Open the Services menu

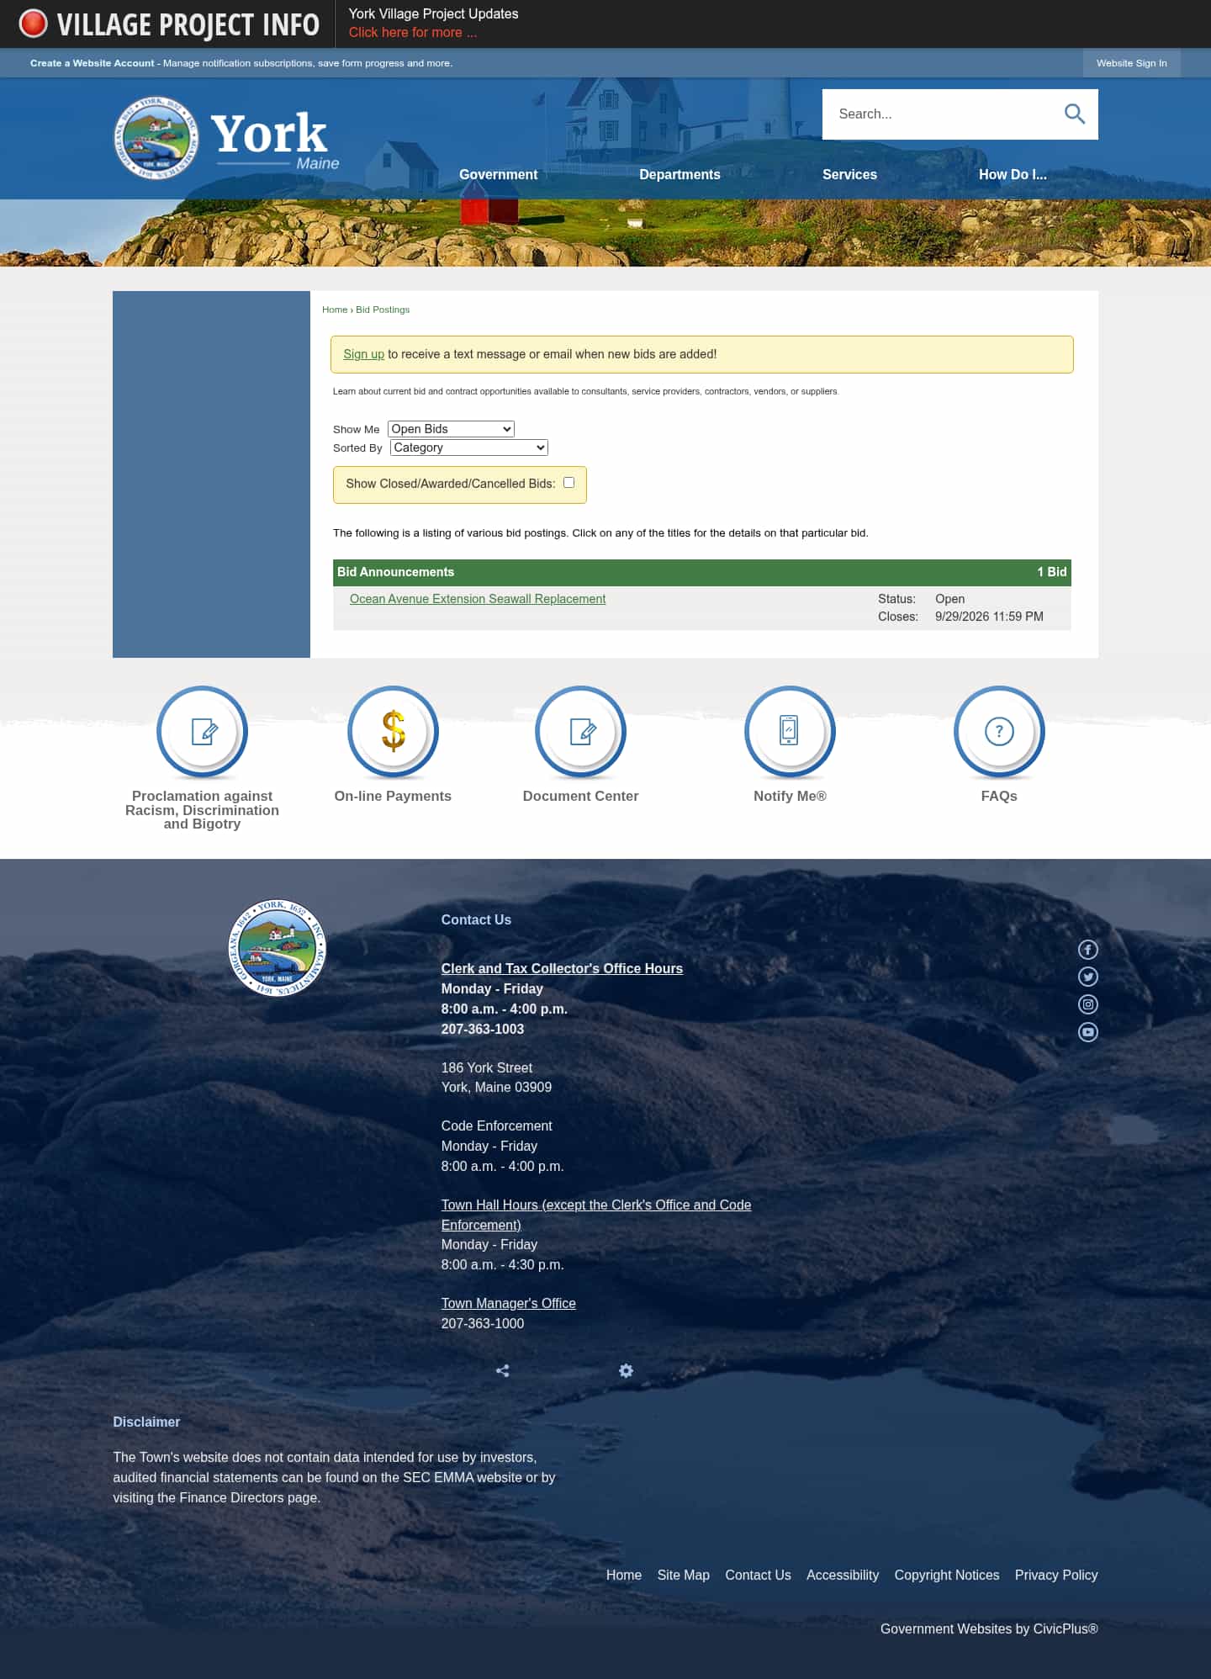pyautogui.click(x=849, y=174)
